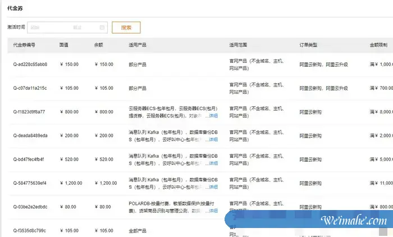Select voucher number Q-deada8489eda
This screenshot has width=393, height=237.
[30, 136]
